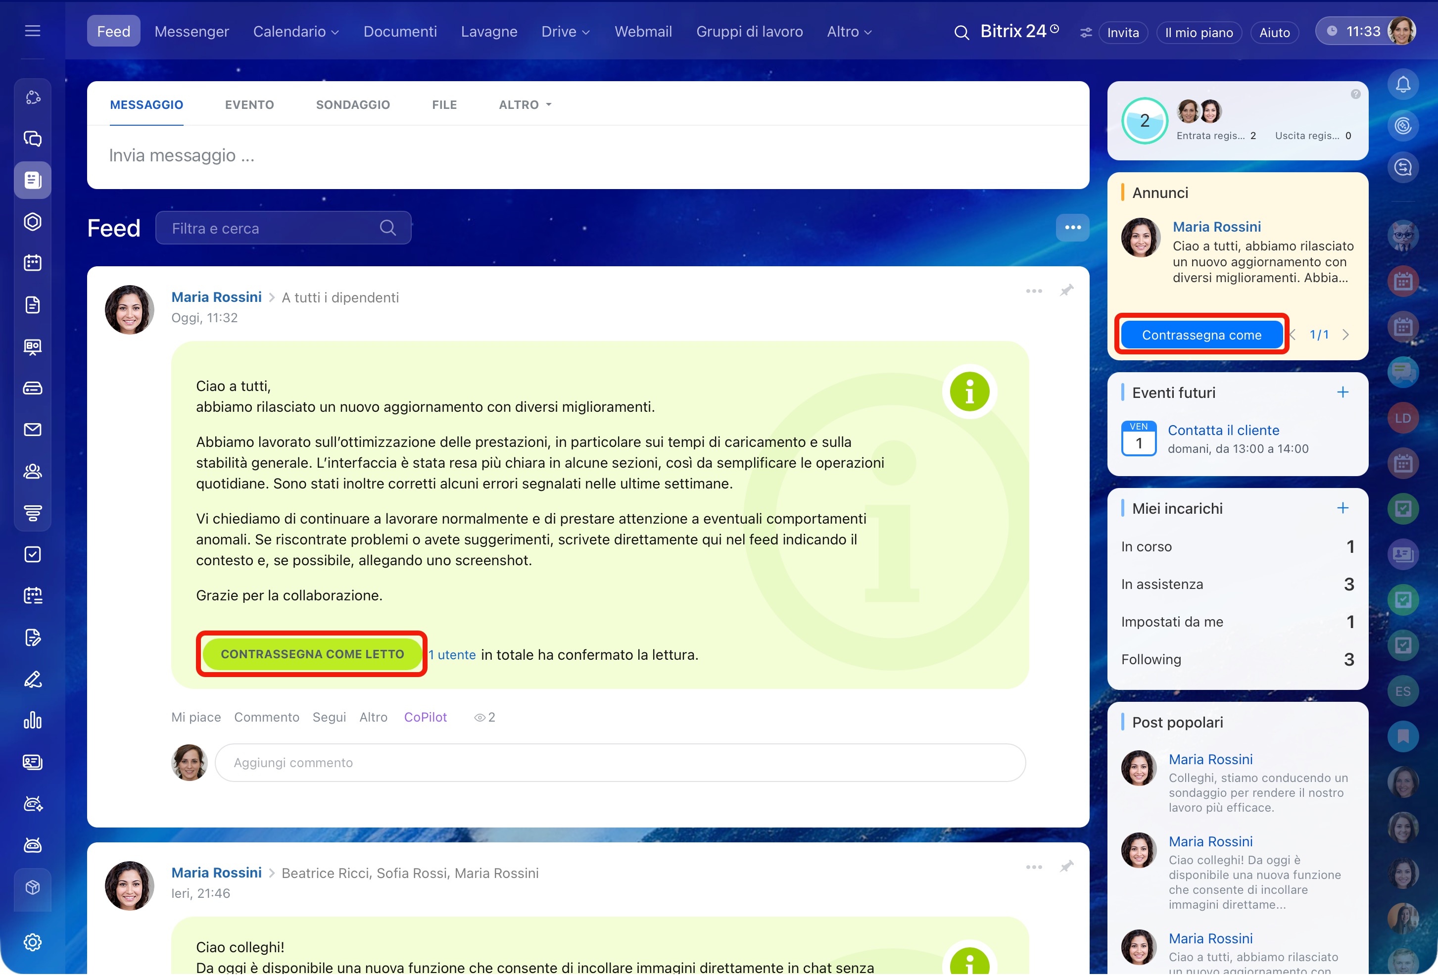Click the hamburger menu icon
This screenshot has height=975, width=1438.
32,31
